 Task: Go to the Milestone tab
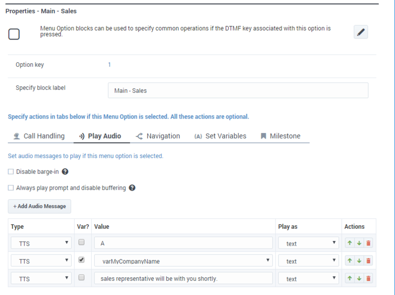(280, 136)
